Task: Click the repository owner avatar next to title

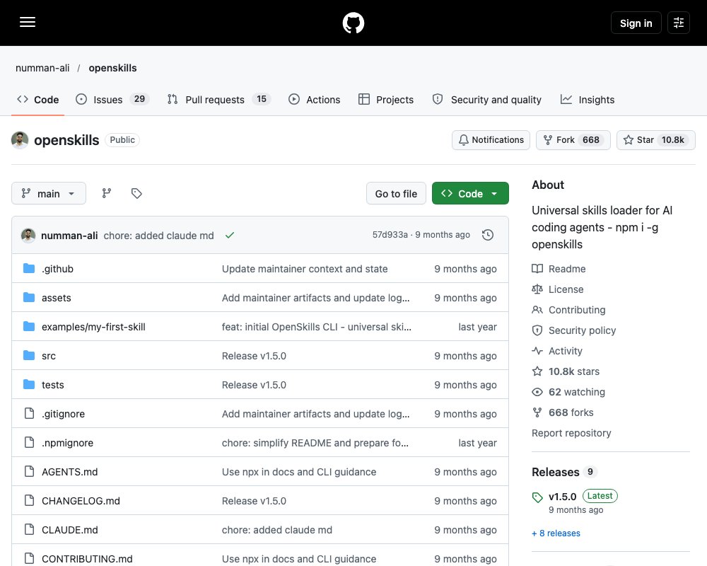Action: [x=20, y=140]
